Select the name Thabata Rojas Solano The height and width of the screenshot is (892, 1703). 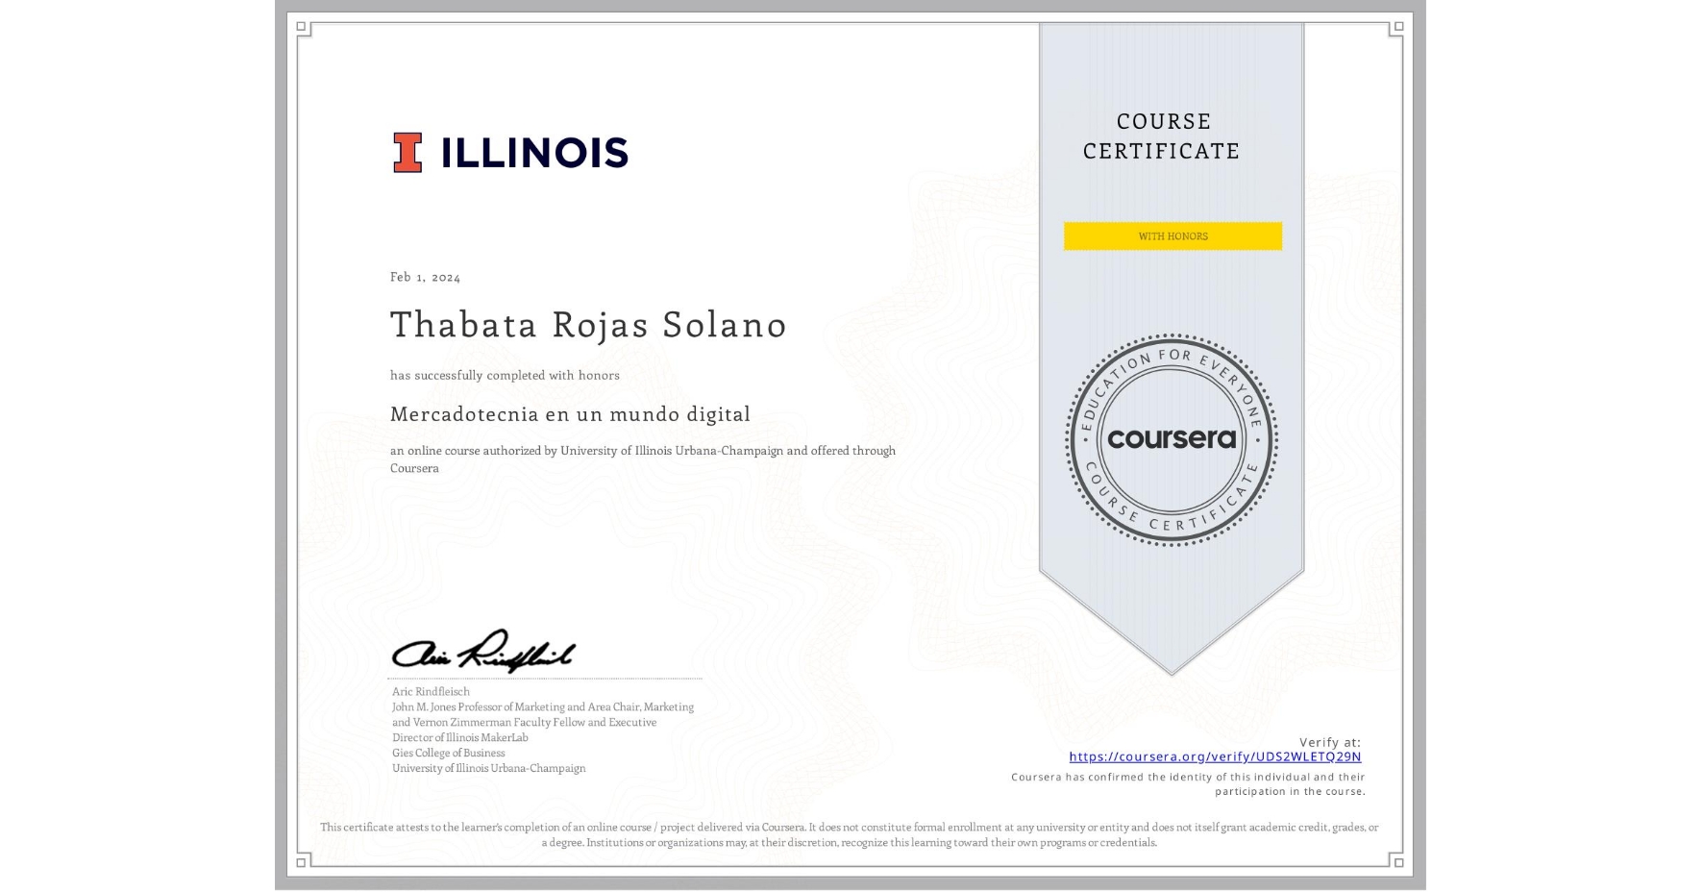588,324
